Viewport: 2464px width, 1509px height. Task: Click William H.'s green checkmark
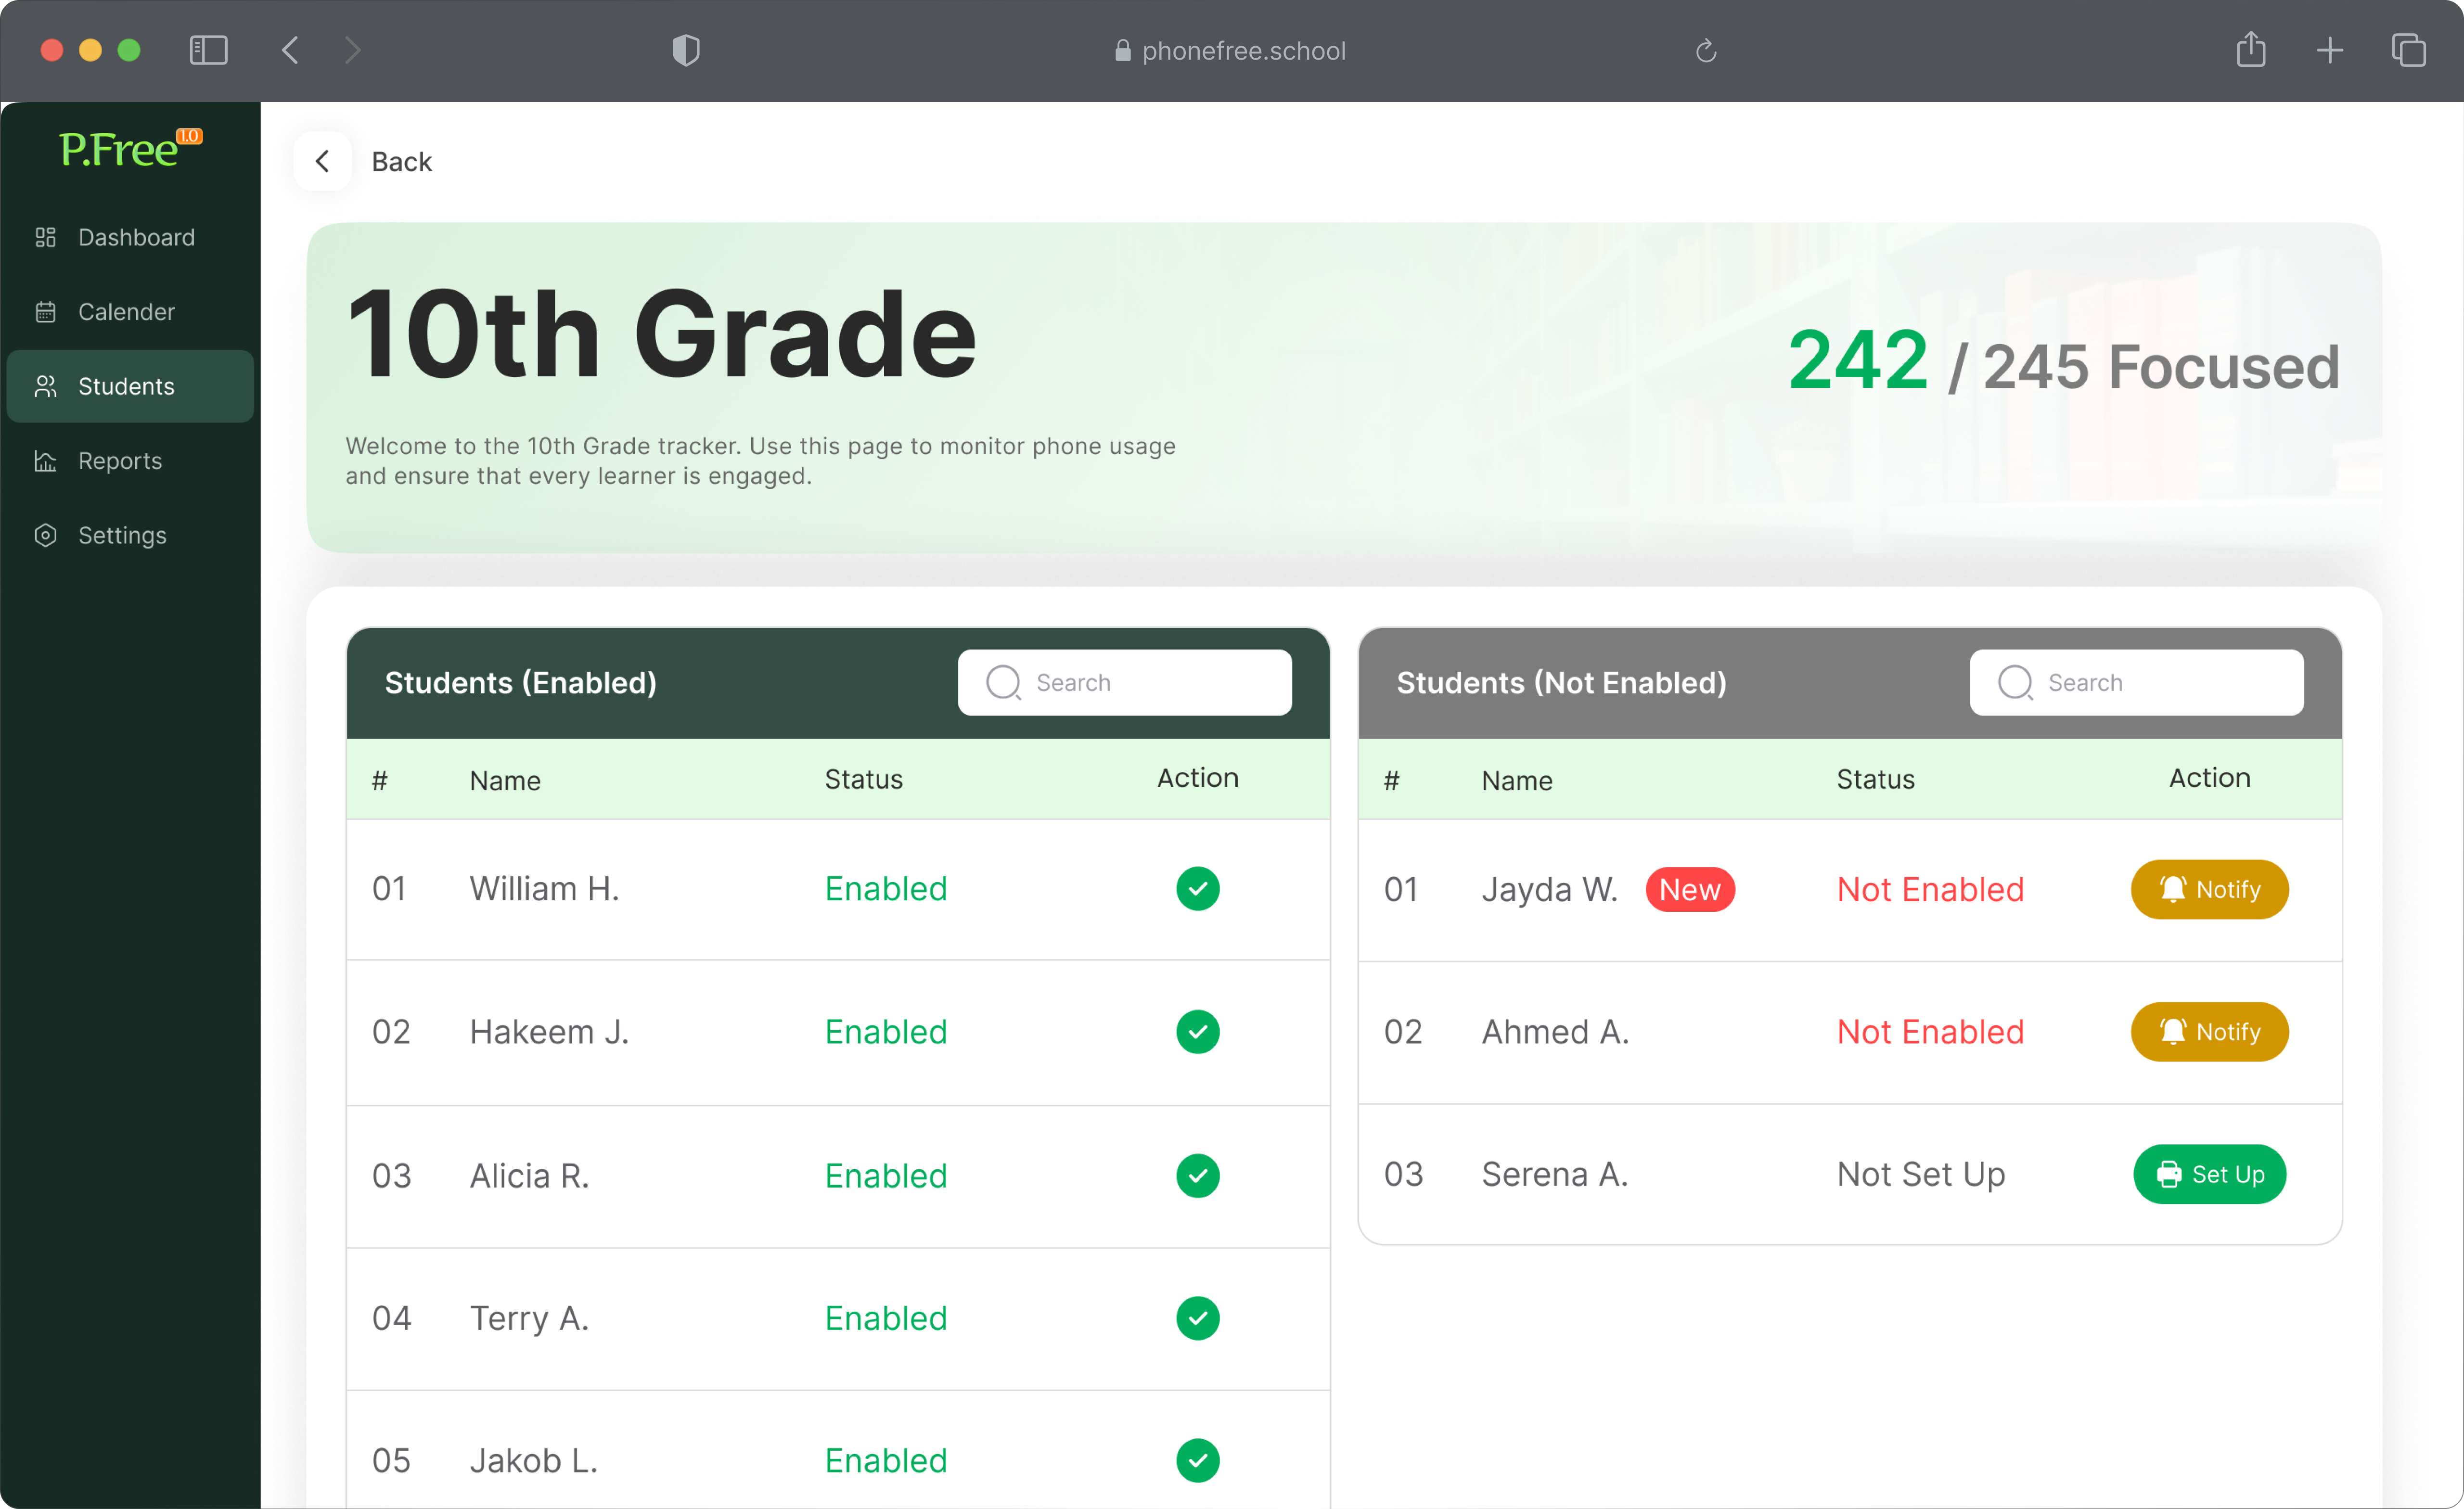coord(1197,888)
